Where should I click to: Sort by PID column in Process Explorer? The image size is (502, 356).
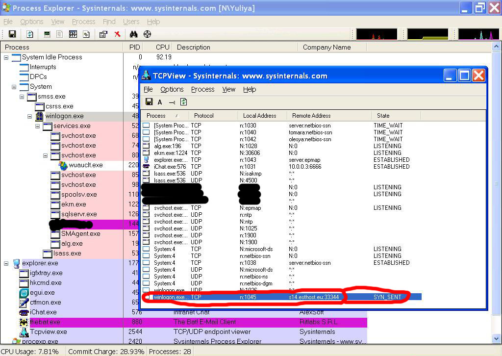[133, 47]
